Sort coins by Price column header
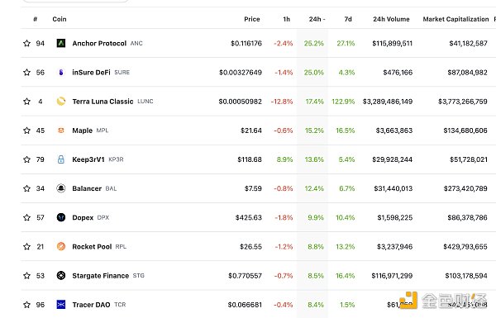 point(252,19)
